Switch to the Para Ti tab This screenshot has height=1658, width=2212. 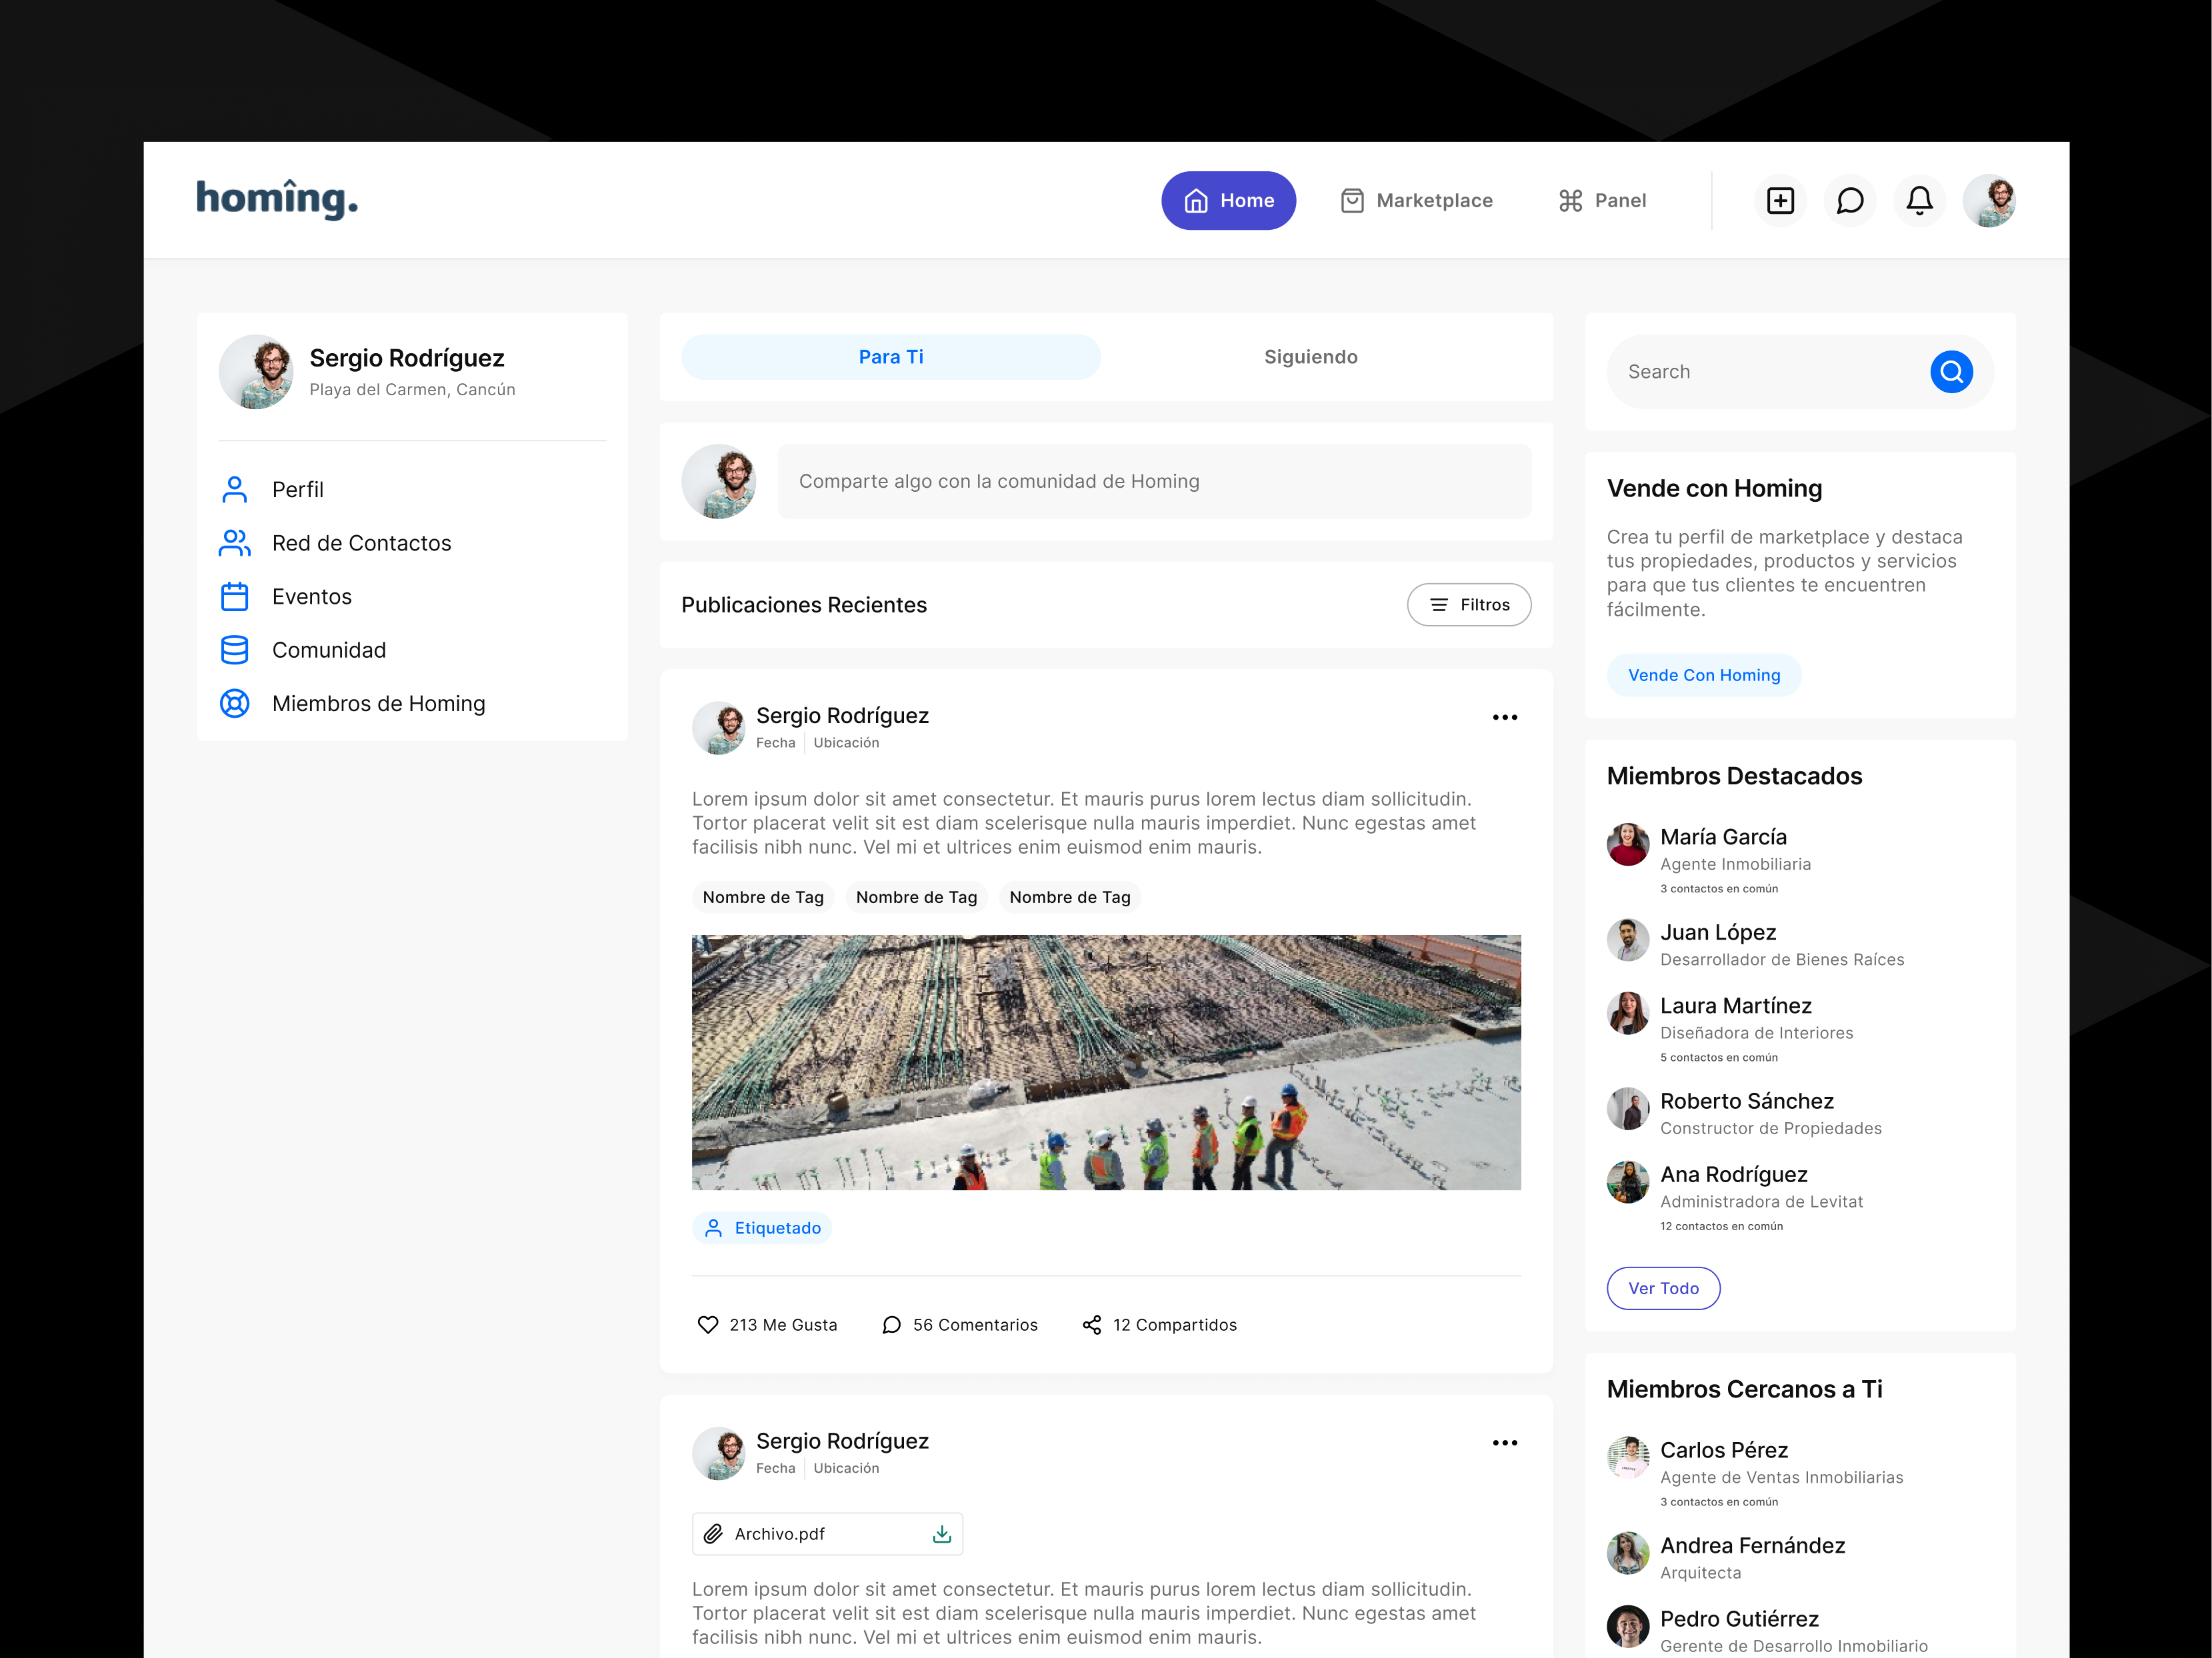tap(891, 357)
